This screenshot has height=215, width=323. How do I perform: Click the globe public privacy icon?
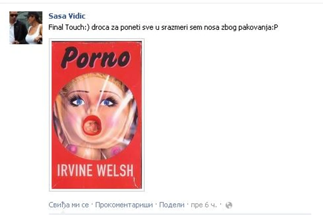tap(229, 205)
